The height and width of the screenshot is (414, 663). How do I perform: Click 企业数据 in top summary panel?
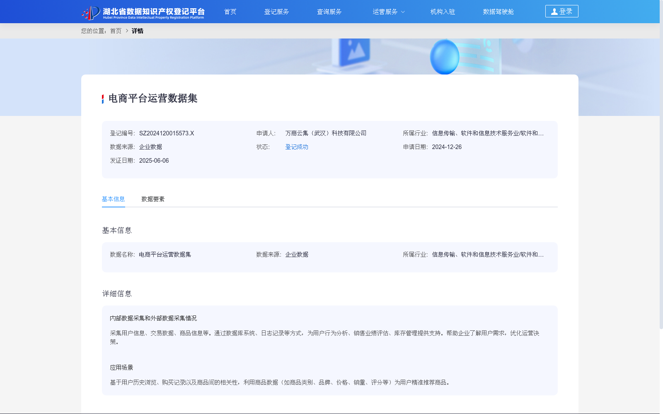pyautogui.click(x=150, y=147)
